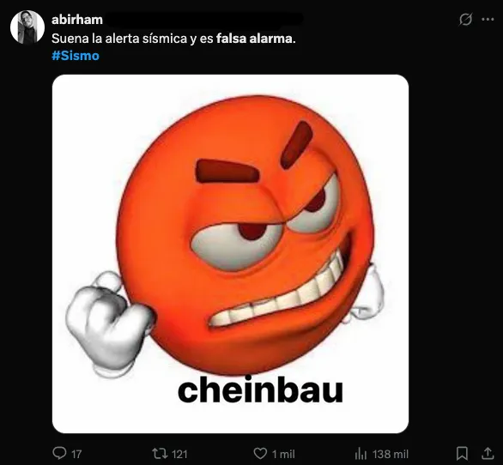This screenshot has width=503, height=465.
Task: Like the post with heart icon
Action: click(x=260, y=454)
